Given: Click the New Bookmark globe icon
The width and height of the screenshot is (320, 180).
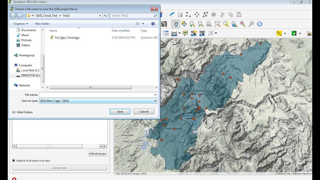Looking at the screenshot, I should click(x=194, y=33).
